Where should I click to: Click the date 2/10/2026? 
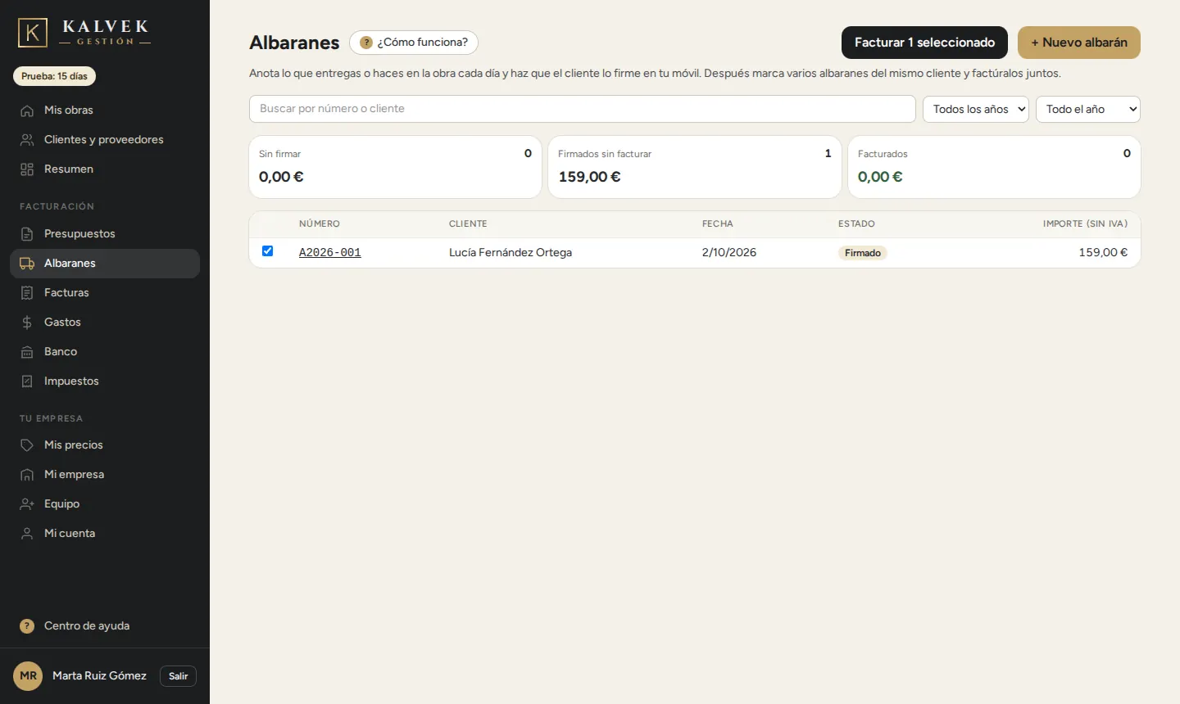729,253
